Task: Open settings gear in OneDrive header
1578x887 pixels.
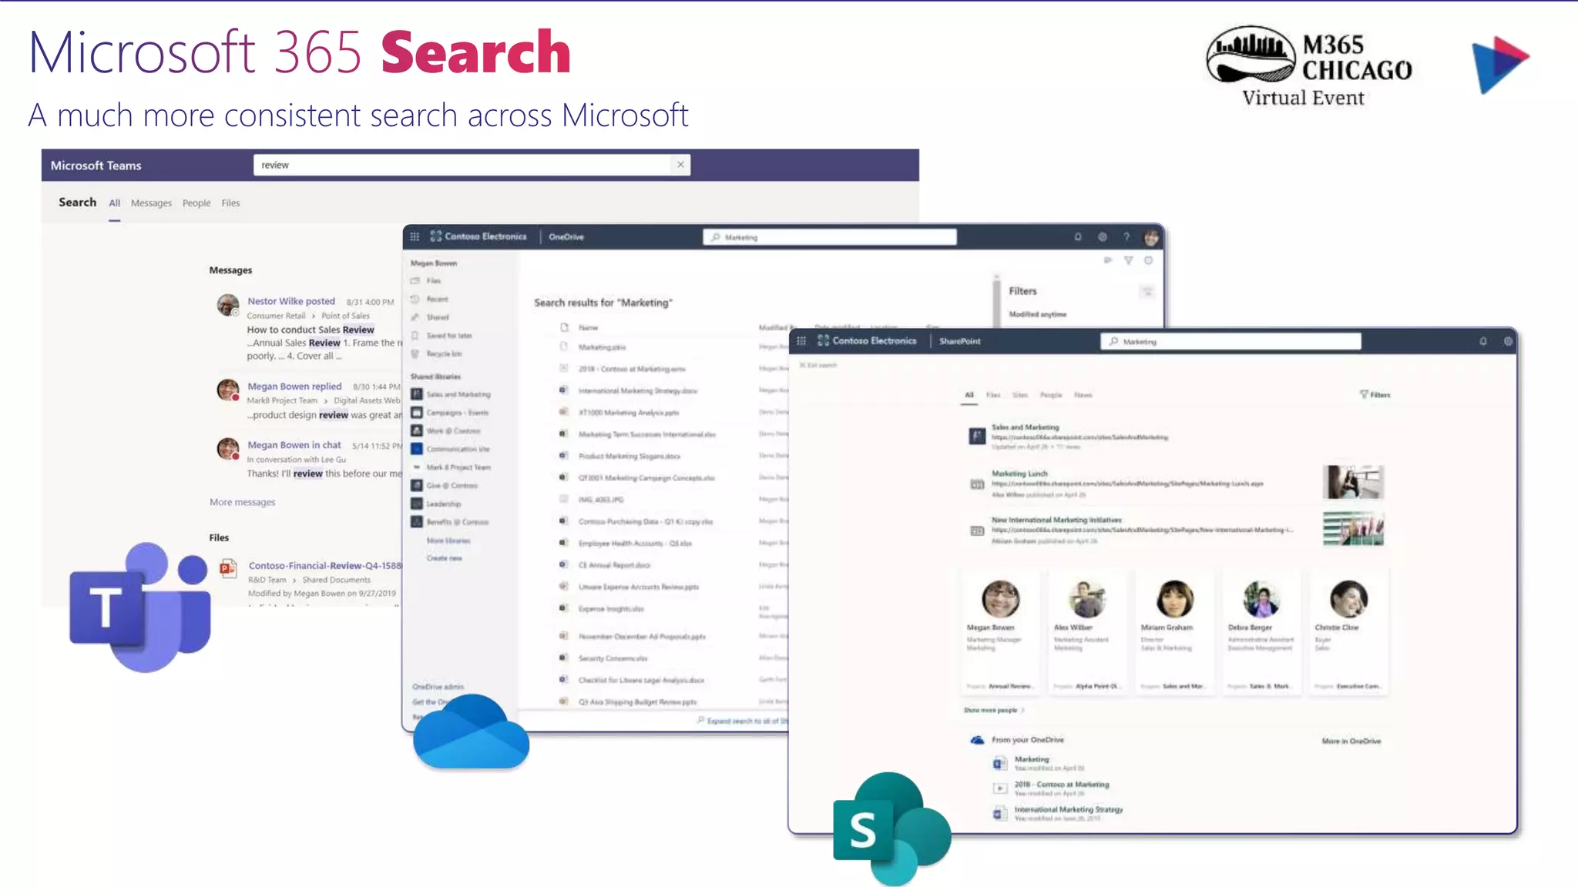Action: point(1102,237)
